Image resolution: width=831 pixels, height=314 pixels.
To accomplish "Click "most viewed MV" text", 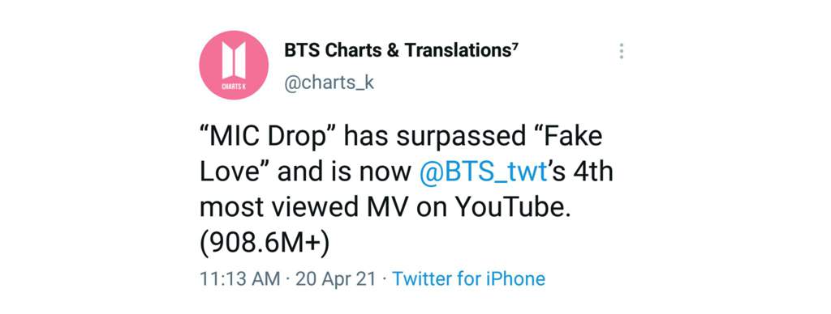I will [x=304, y=207].
